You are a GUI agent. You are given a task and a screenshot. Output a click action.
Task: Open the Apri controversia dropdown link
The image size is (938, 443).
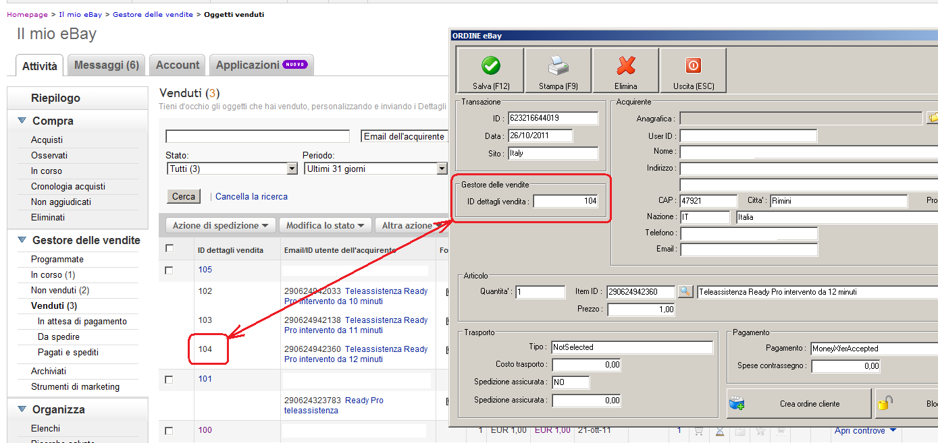865,430
